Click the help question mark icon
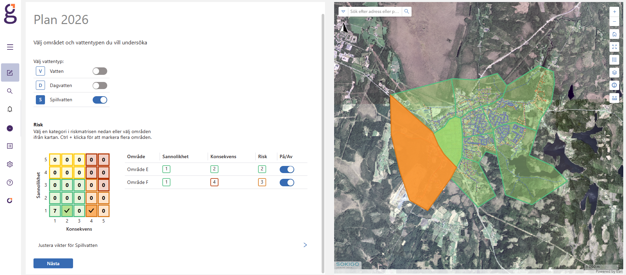Image resolution: width=626 pixels, height=275 pixels. (x=10, y=183)
